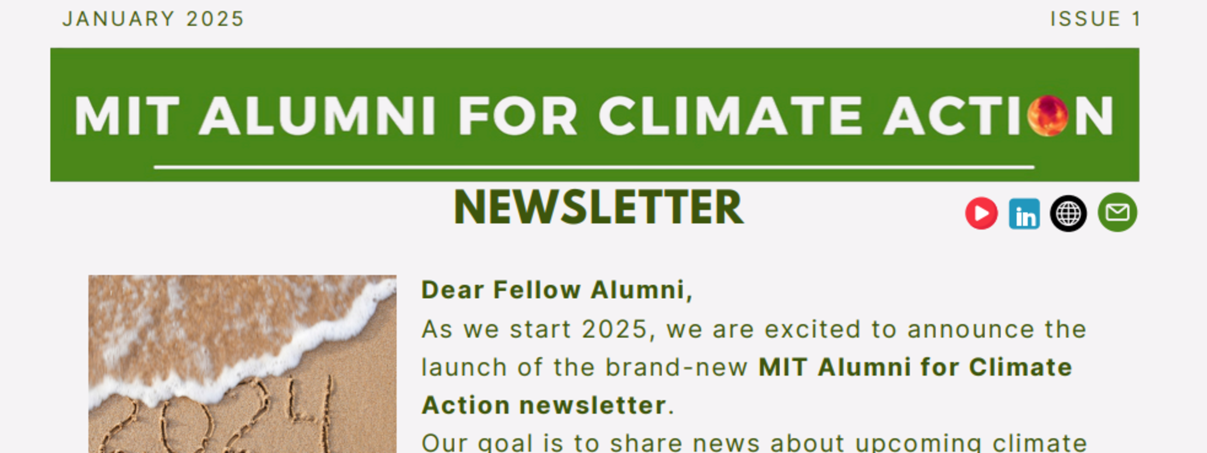Click the white line under banner title
1207x453 pixels.
click(594, 167)
